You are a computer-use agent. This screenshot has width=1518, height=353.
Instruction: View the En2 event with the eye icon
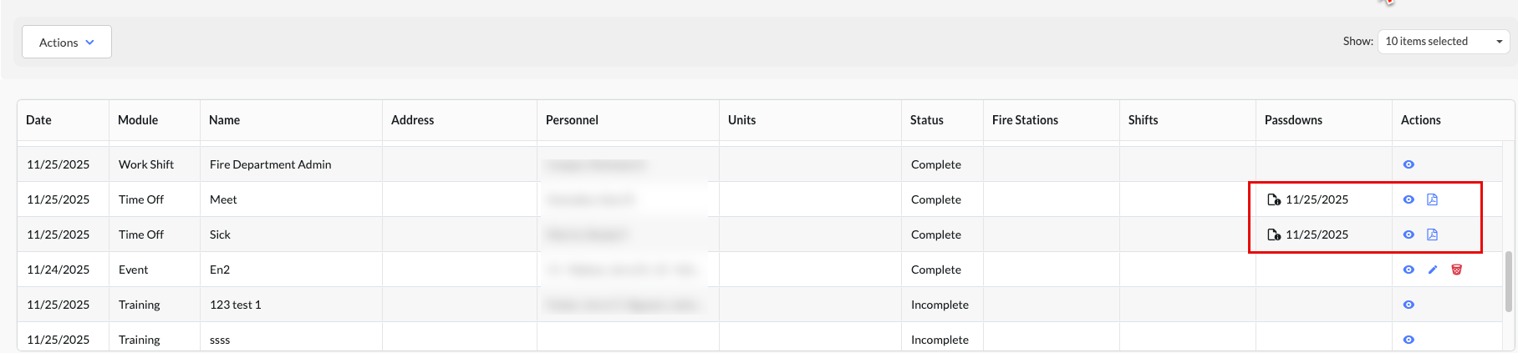click(1408, 270)
